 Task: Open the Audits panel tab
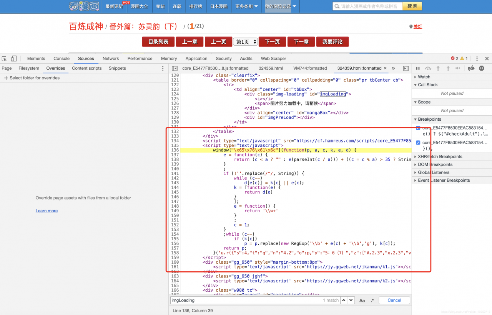[x=246, y=59]
